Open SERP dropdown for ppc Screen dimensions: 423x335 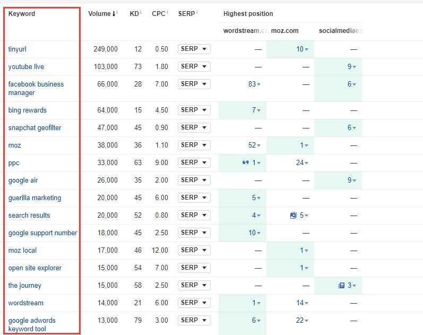coord(194,162)
